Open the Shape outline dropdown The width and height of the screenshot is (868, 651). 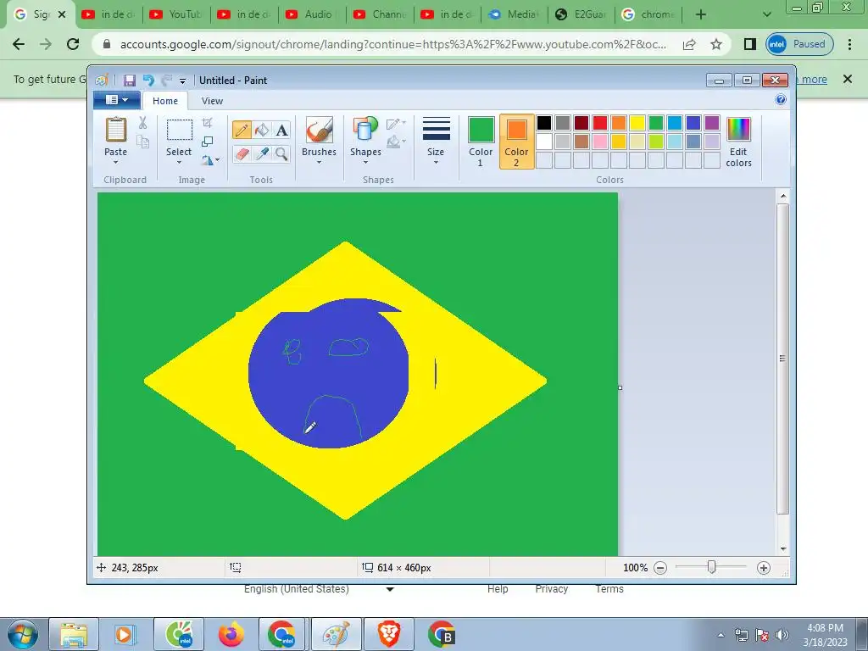397,123
